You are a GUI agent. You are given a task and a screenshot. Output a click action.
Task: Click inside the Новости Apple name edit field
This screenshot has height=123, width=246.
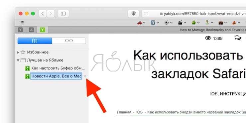click(x=56, y=76)
